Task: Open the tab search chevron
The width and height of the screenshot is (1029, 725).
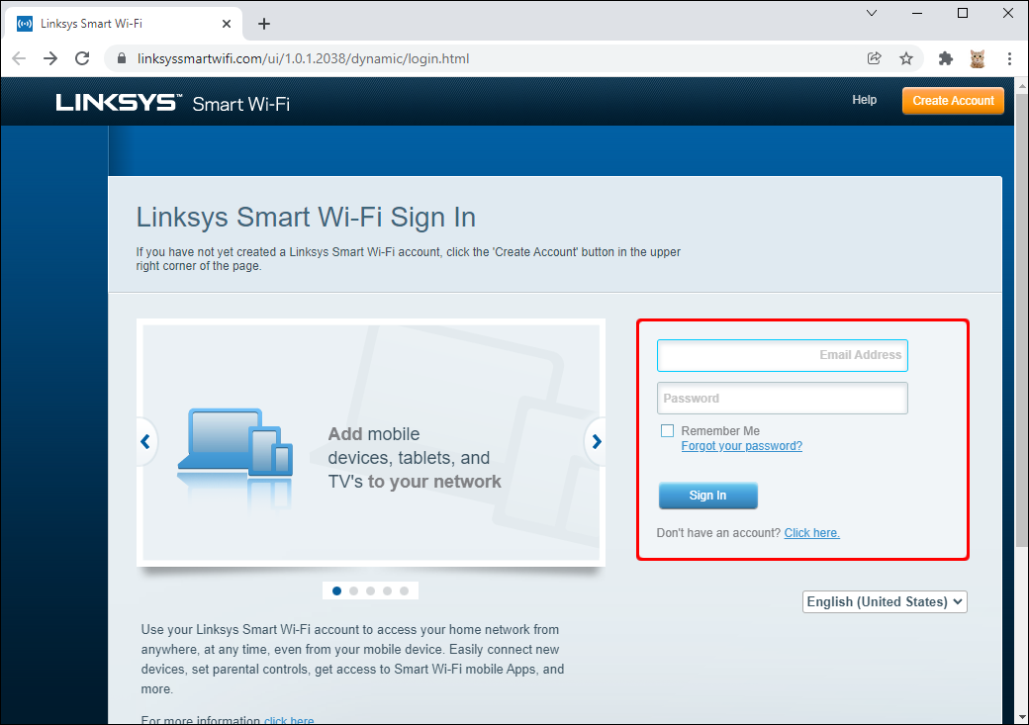Action: tap(872, 13)
